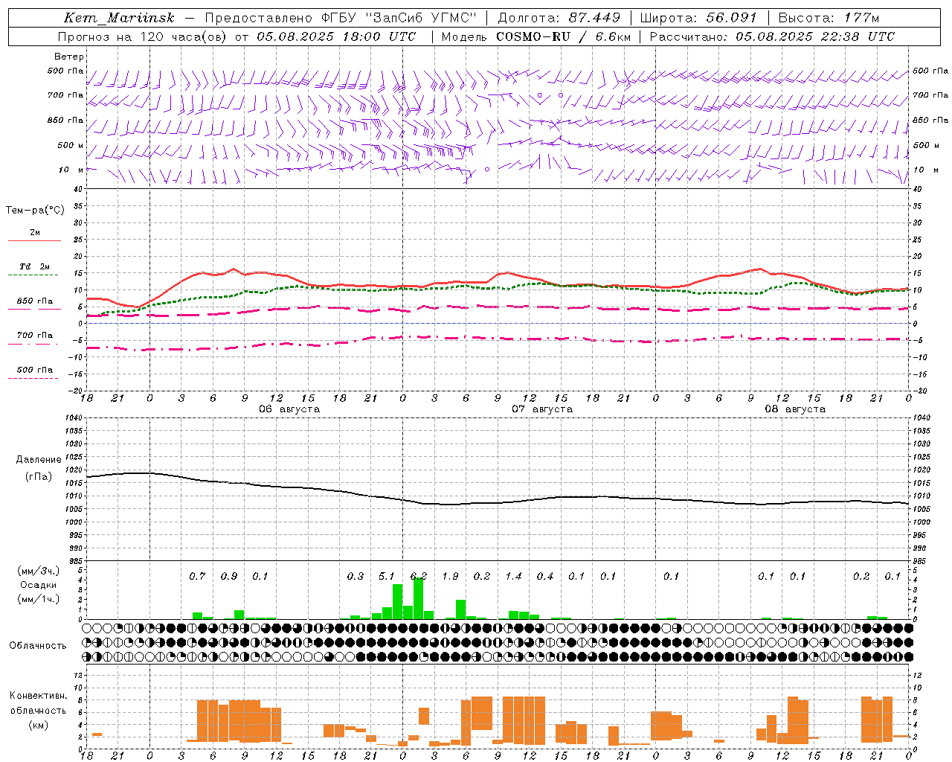952x762 pixels.
Task: Click the Долгота: 87.449 value
Action: 559,18
